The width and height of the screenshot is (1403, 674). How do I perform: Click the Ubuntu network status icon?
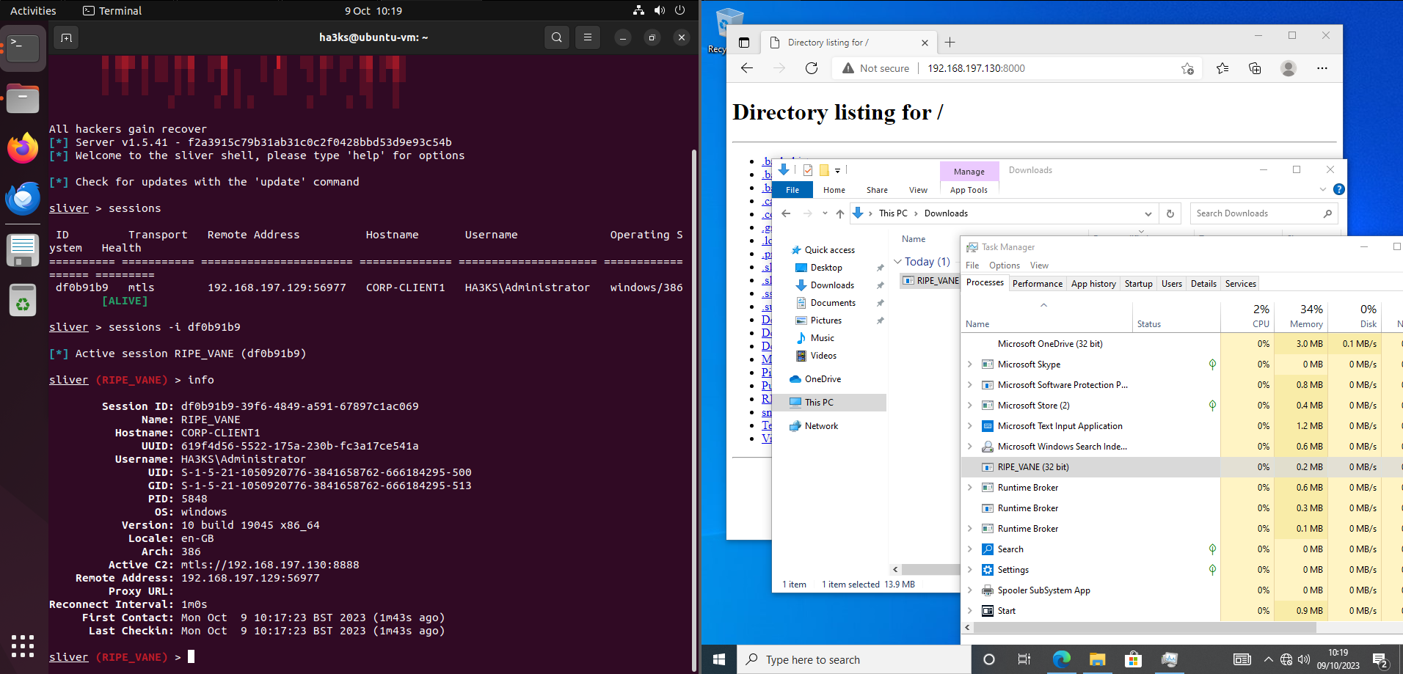point(638,10)
